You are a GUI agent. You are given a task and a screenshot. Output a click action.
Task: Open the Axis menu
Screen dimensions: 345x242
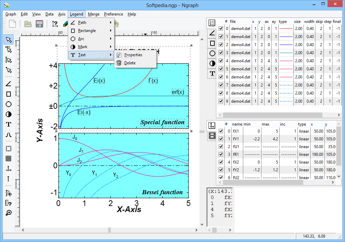pos(62,14)
